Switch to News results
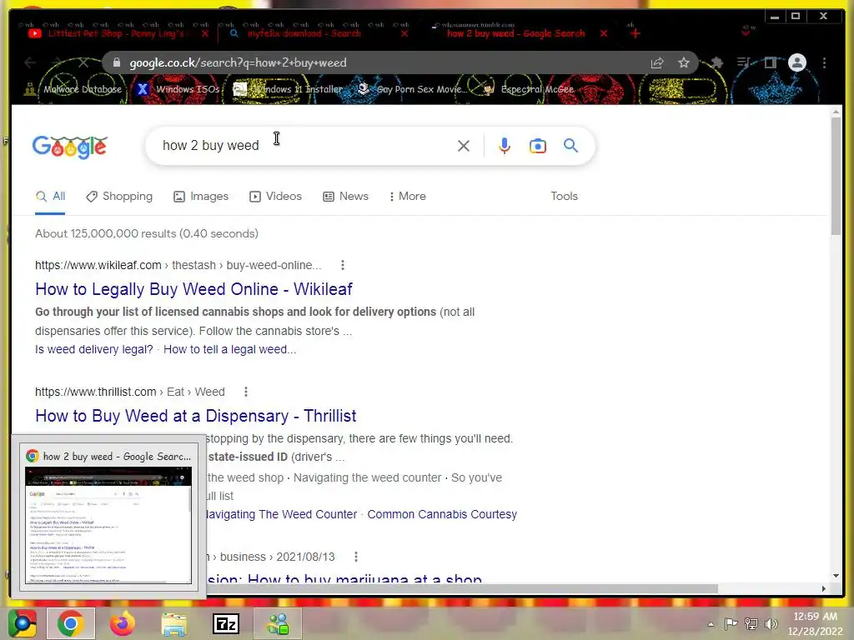 pyautogui.click(x=346, y=197)
